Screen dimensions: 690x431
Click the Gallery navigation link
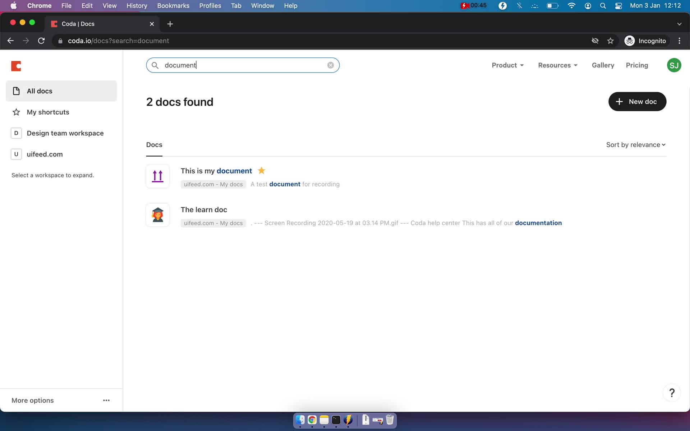pyautogui.click(x=603, y=65)
